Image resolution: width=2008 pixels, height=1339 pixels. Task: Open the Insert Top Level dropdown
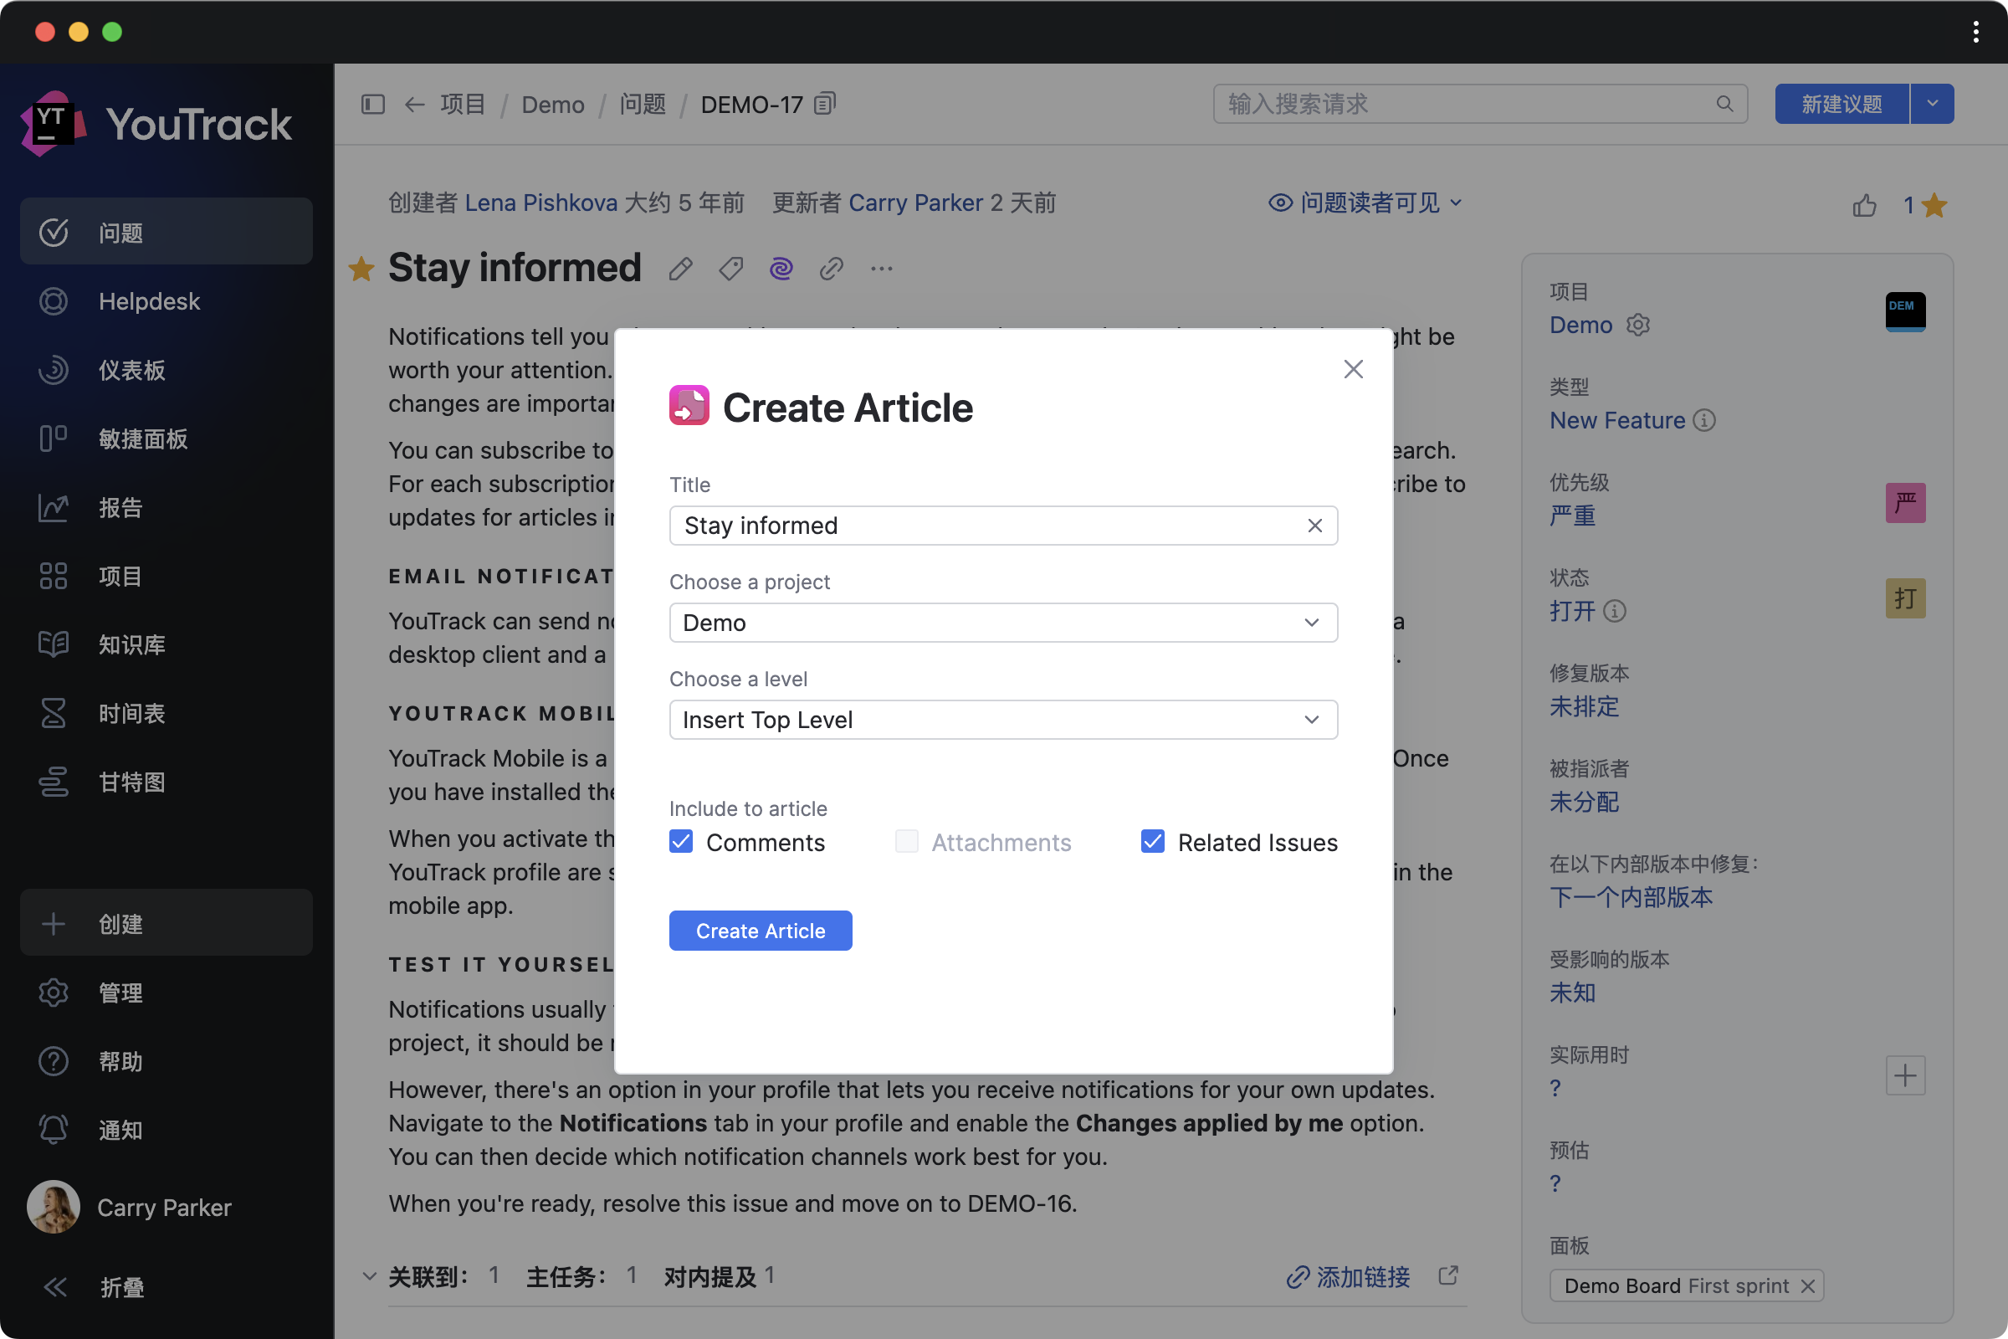[x=1003, y=720]
